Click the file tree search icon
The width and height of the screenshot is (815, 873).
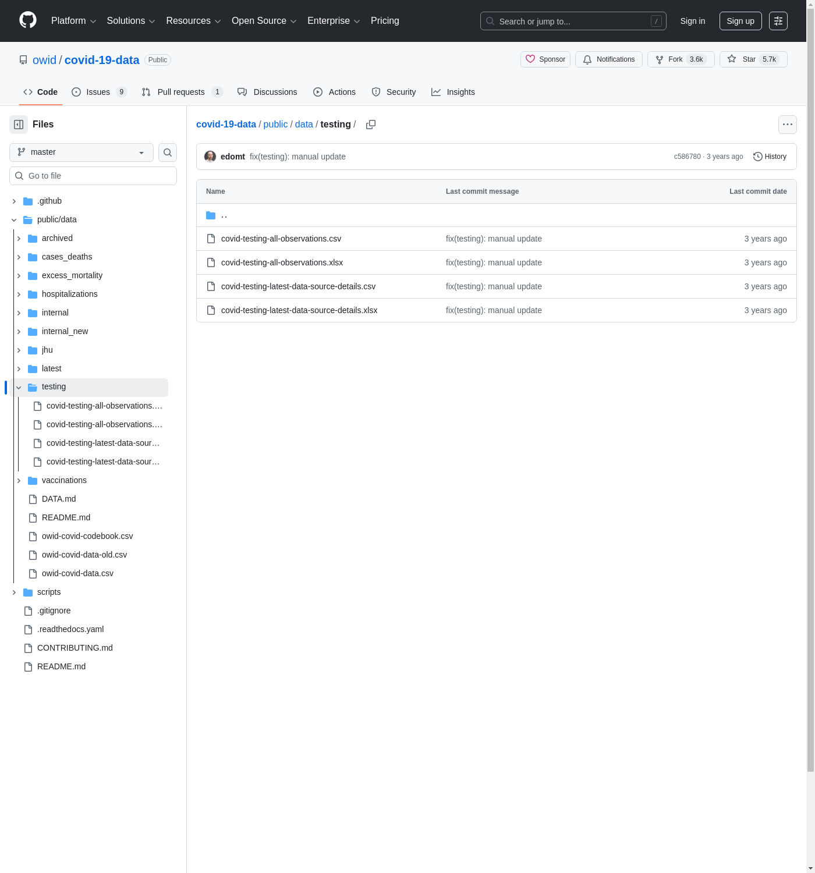[x=168, y=152]
